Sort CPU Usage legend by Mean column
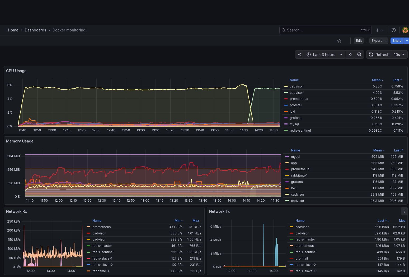 pos(377,80)
